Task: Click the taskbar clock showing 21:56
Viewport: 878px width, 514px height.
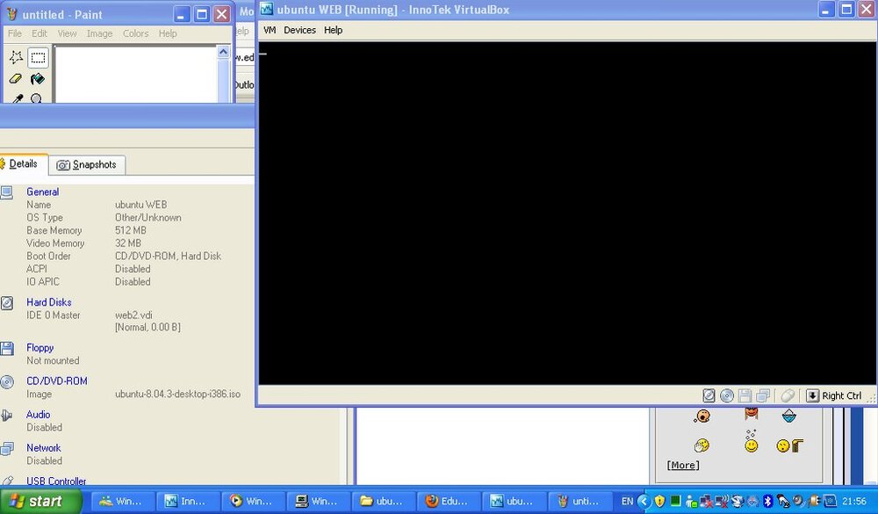Action: (854, 501)
